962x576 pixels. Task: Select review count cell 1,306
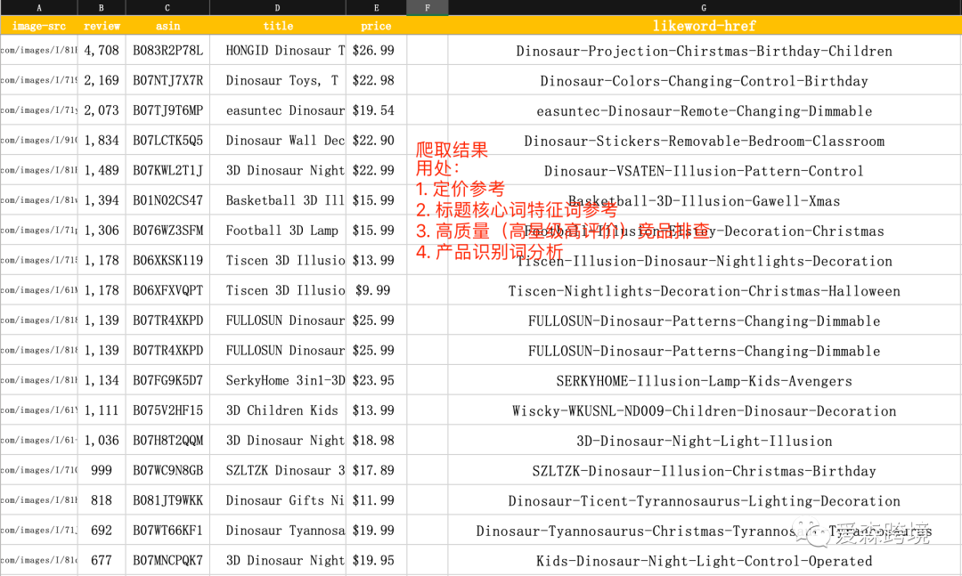coord(102,231)
